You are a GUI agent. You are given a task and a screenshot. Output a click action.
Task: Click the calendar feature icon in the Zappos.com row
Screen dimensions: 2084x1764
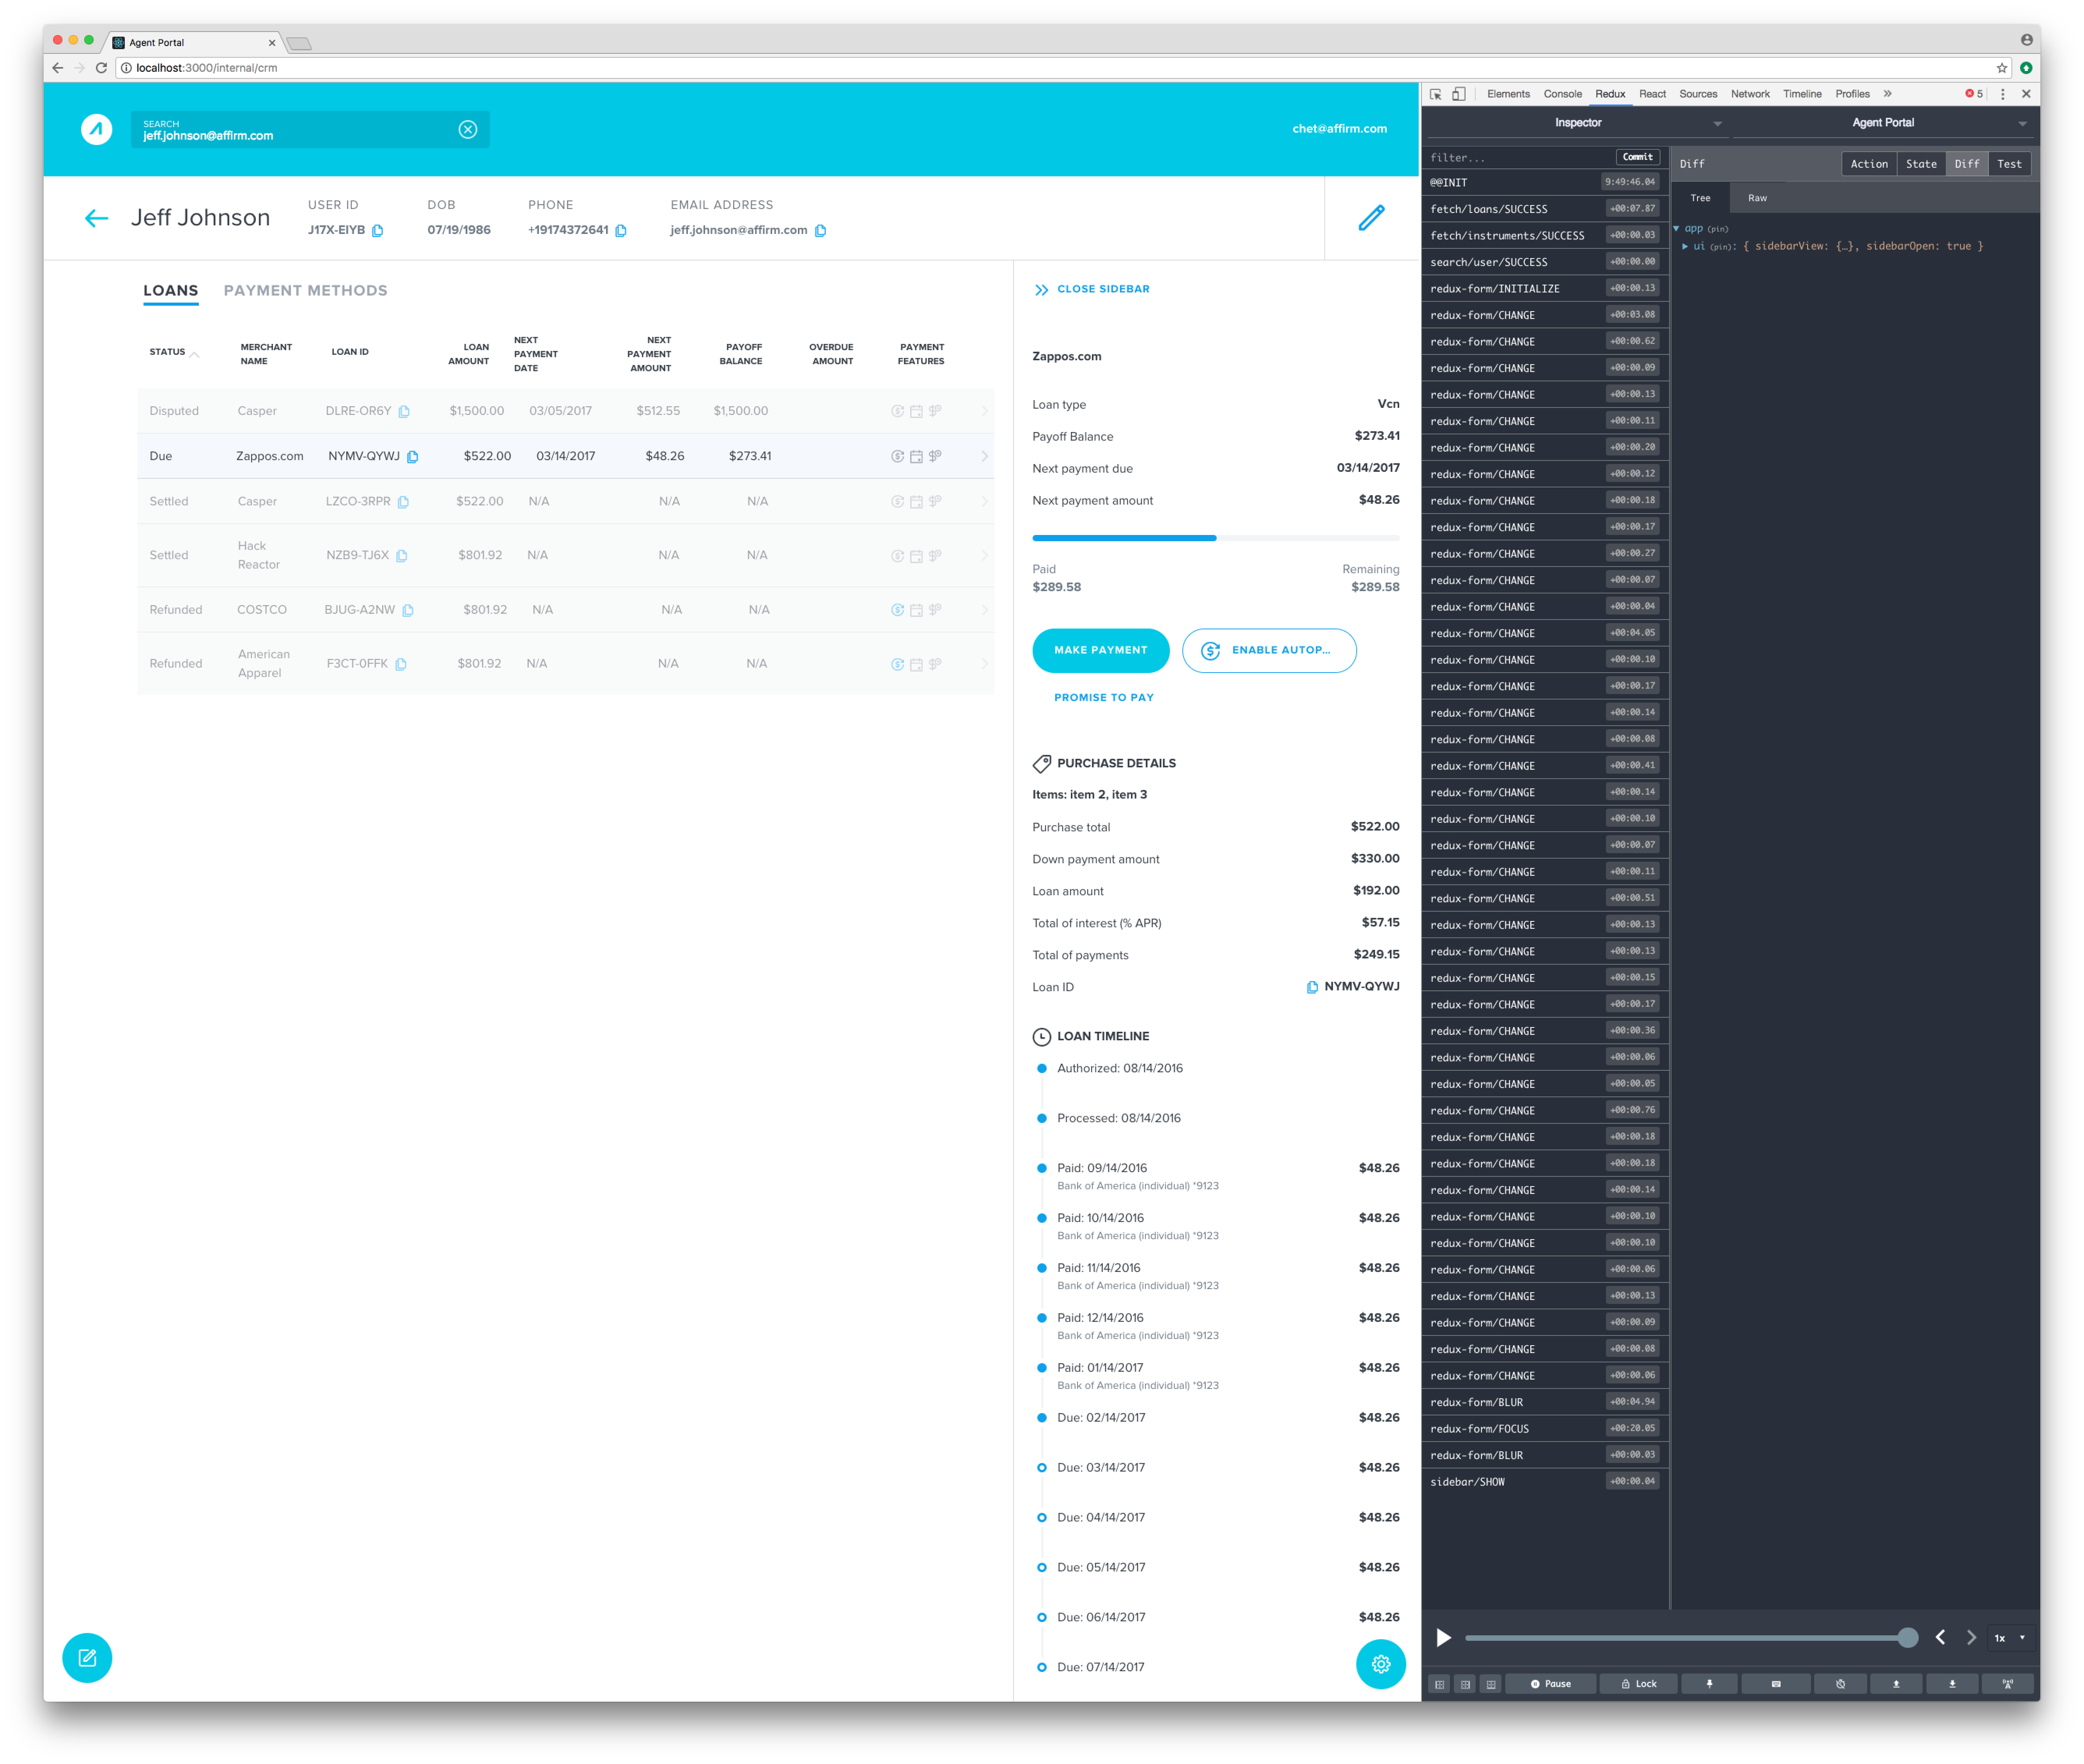pyautogui.click(x=916, y=457)
